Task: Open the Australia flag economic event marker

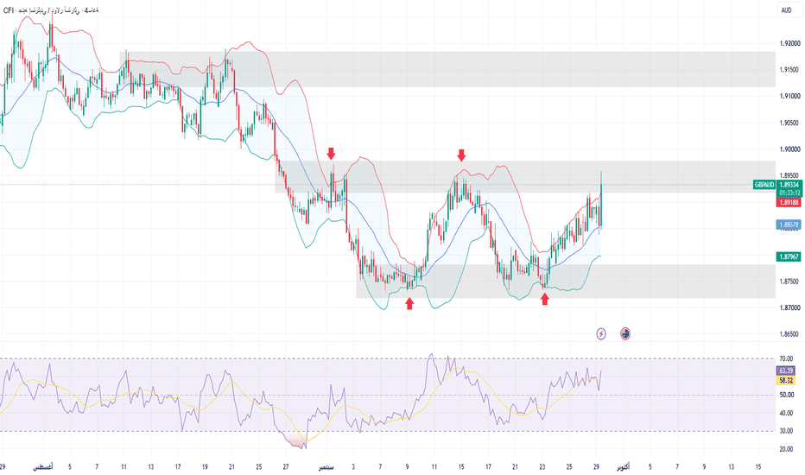Action: pyautogui.click(x=625, y=333)
